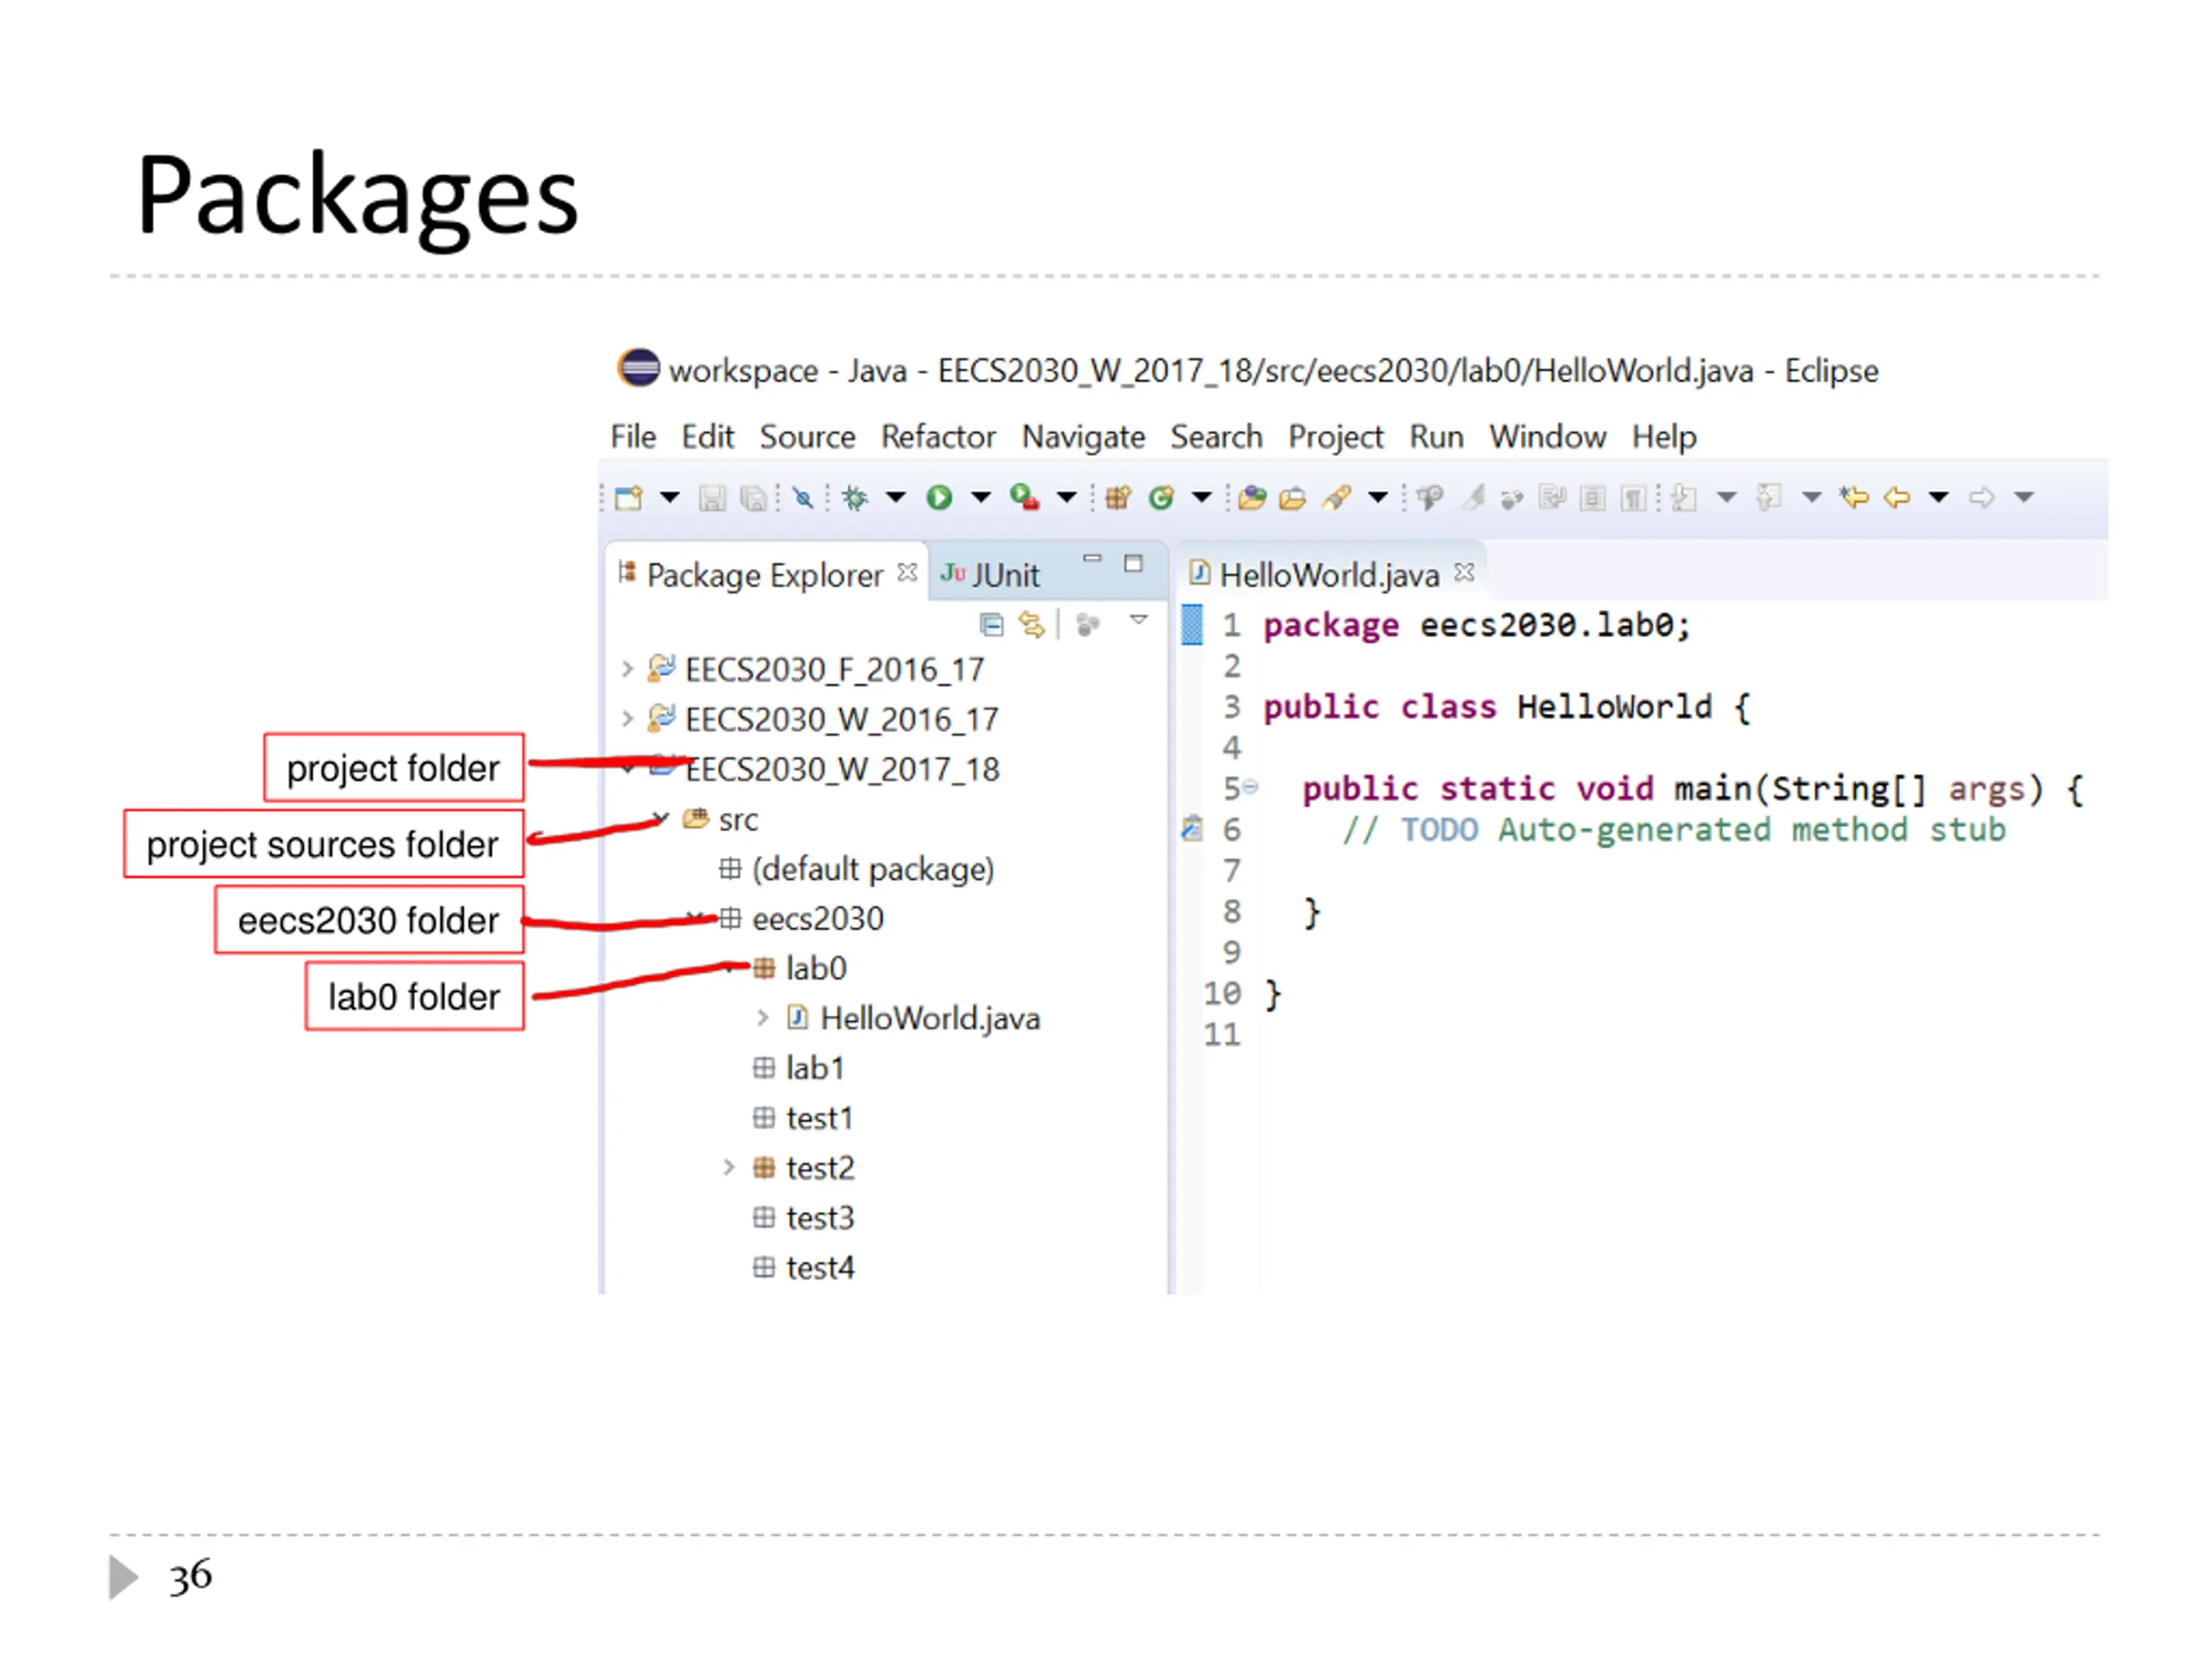This screenshot has width=2210, height=1657.
Task: Switch to the JUnit tab
Action: click(x=990, y=574)
